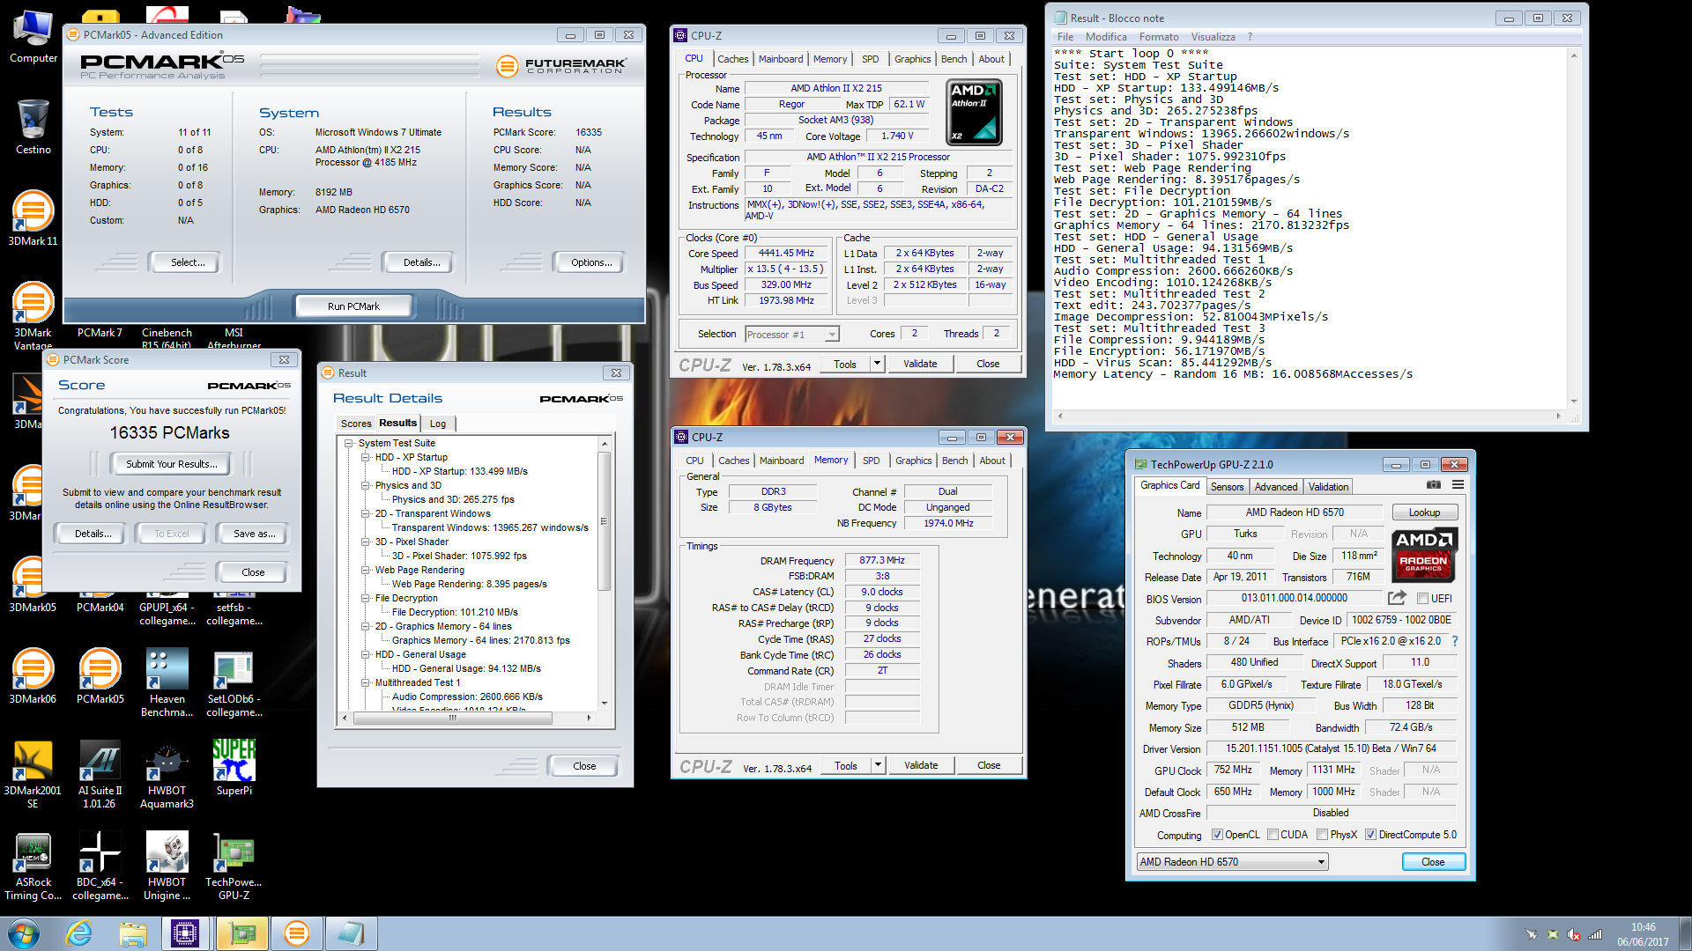1692x951 pixels.
Task: Take a GPU-Z screenshot with the camera icon
Action: 1434,485
